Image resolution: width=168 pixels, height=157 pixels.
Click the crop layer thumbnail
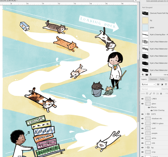click(x=148, y=152)
